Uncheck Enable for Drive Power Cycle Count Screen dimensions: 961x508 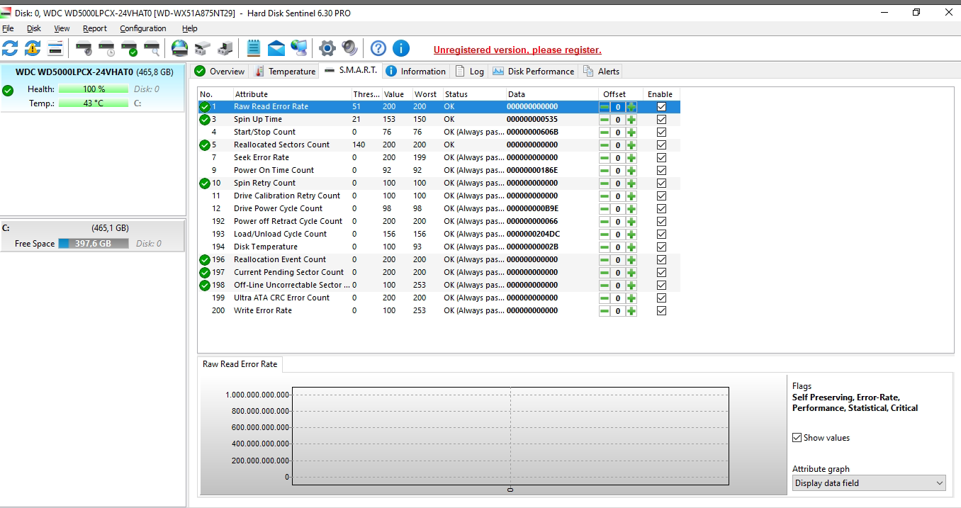point(661,209)
